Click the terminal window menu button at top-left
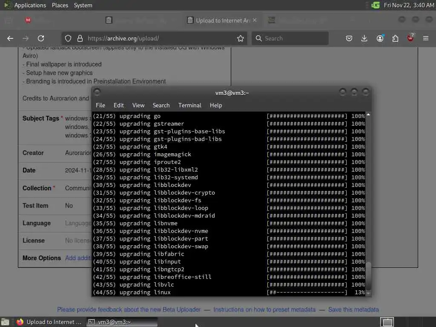436x327 pixels. pyautogui.click(x=97, y=92)
